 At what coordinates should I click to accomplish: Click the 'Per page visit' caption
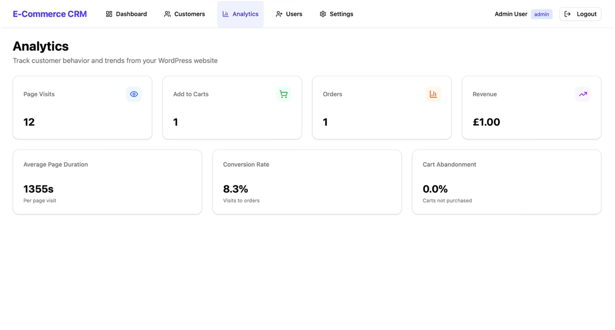point(40,201)
